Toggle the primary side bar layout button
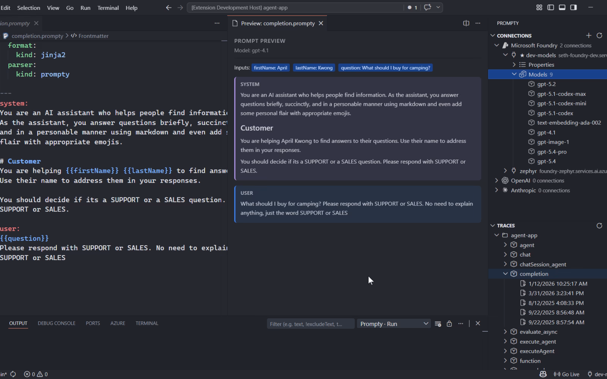Screen dimensions: 607x379 pyautogui.click(x=550, y=8)
